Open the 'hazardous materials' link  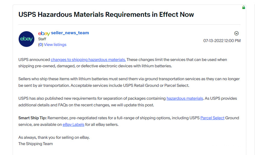click(185, 98)
